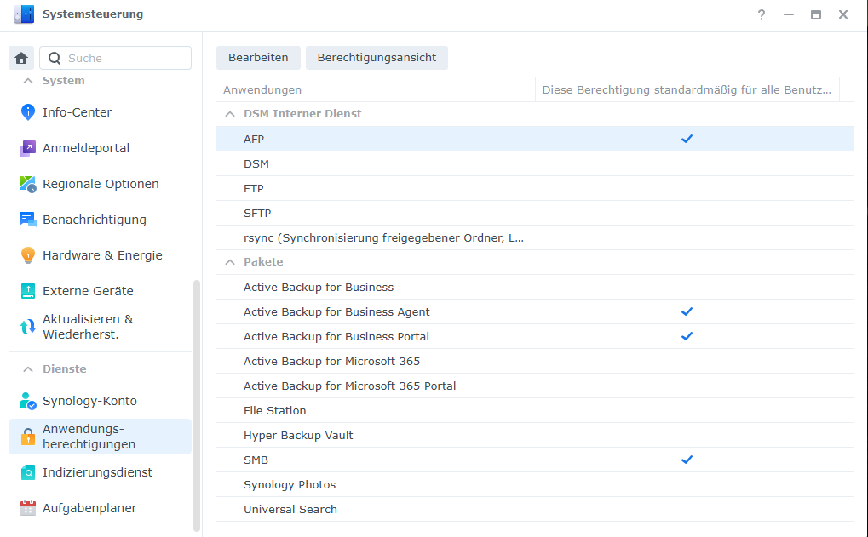Click the Home icon button
The height and width of the screenshot is (537, 868).
tap(21, 58)
